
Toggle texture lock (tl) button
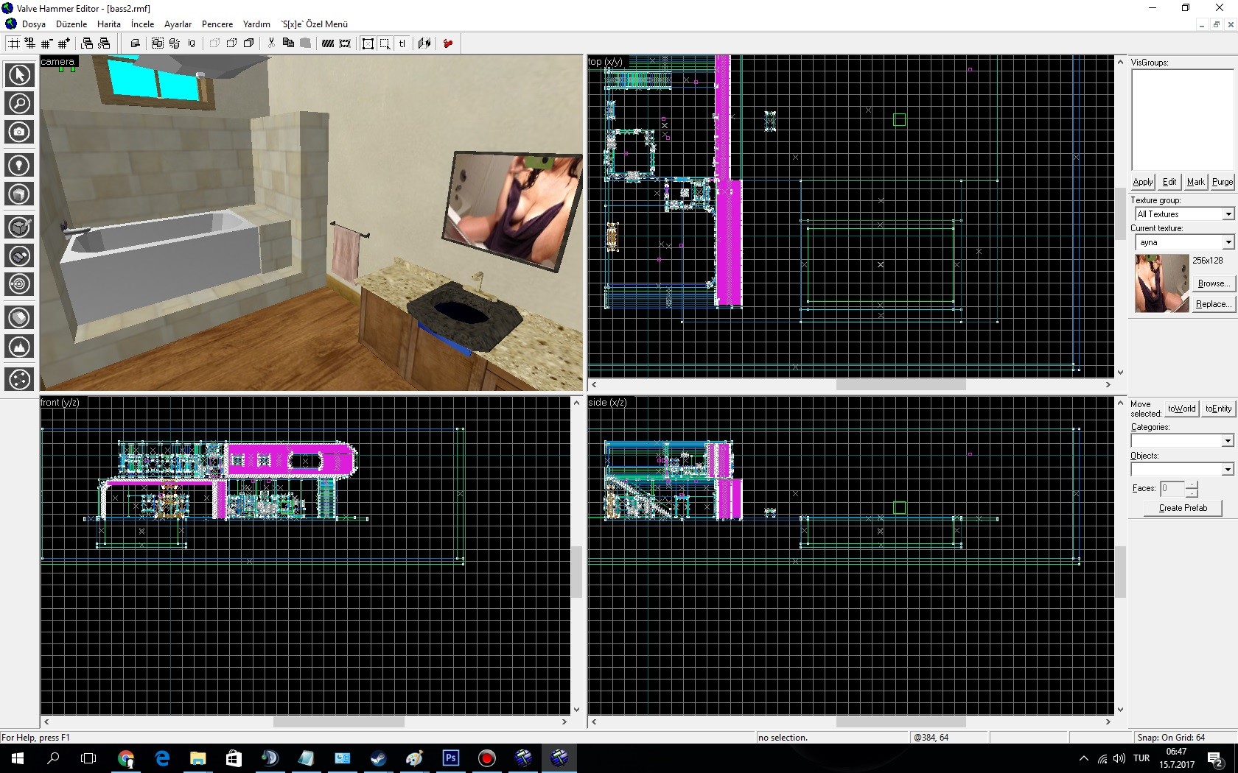pyautogui.click(x=402, y=43)
